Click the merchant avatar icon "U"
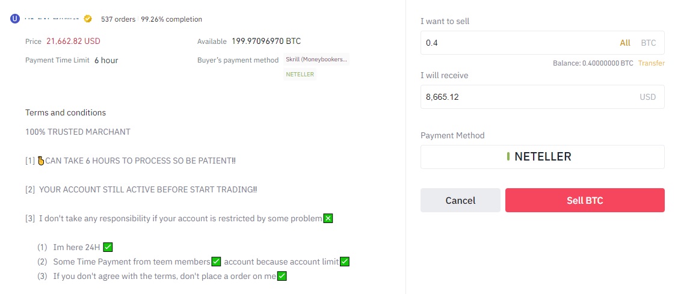The width and height of the screenshot is (678, 294). pyautogui.click(x=16, y=19)
